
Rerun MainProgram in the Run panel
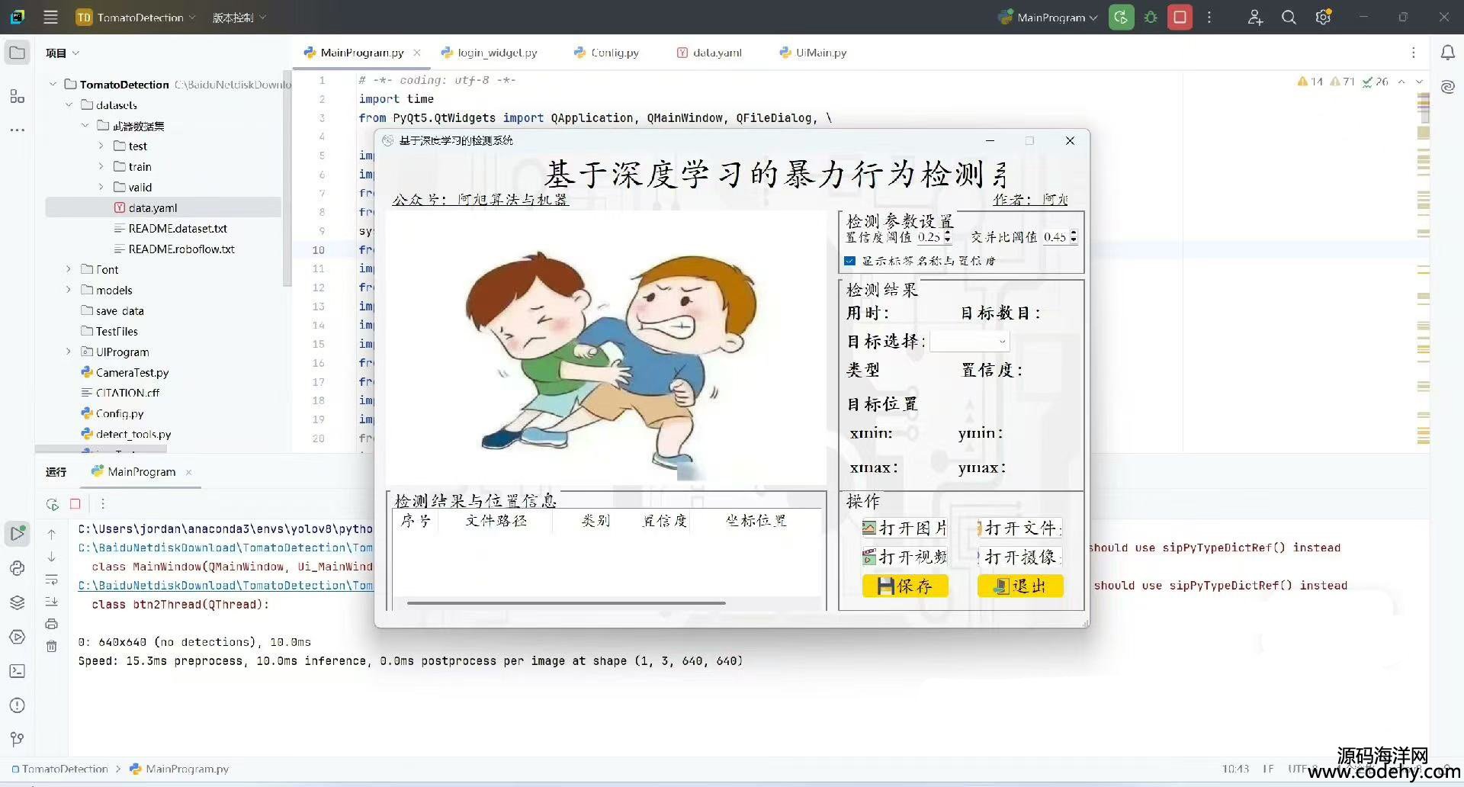coord(52,504)
